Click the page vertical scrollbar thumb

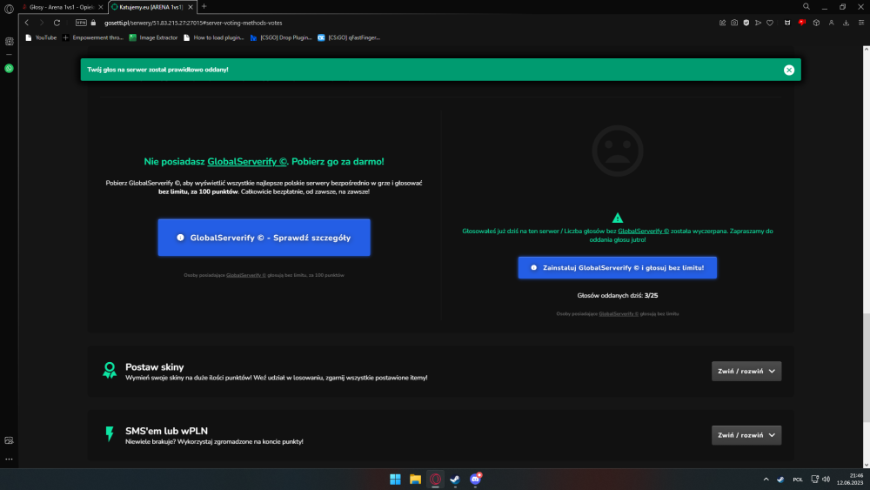867,367
